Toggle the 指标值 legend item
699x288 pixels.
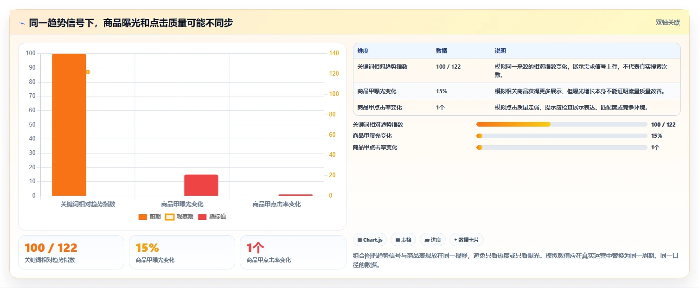[212, 217]
